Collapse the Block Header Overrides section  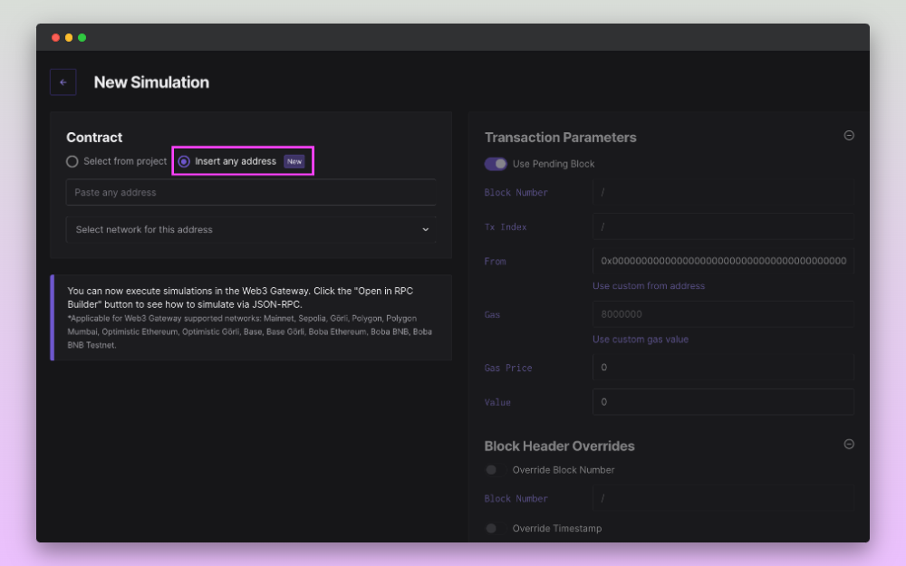coord(849,445)
